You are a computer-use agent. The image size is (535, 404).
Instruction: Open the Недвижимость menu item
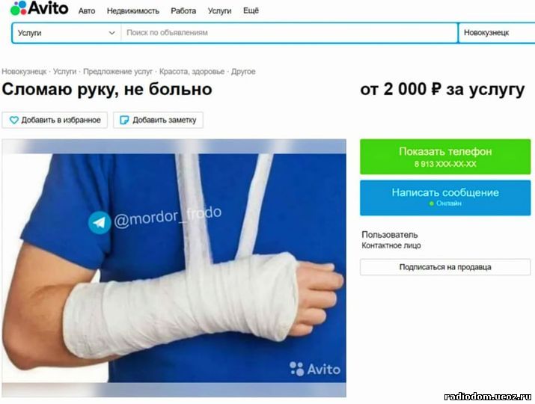click(x=133, y=11)
